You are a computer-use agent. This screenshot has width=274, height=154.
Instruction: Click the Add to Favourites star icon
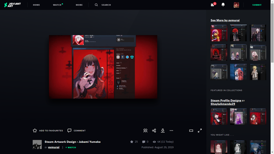click(x=35, y=131)
